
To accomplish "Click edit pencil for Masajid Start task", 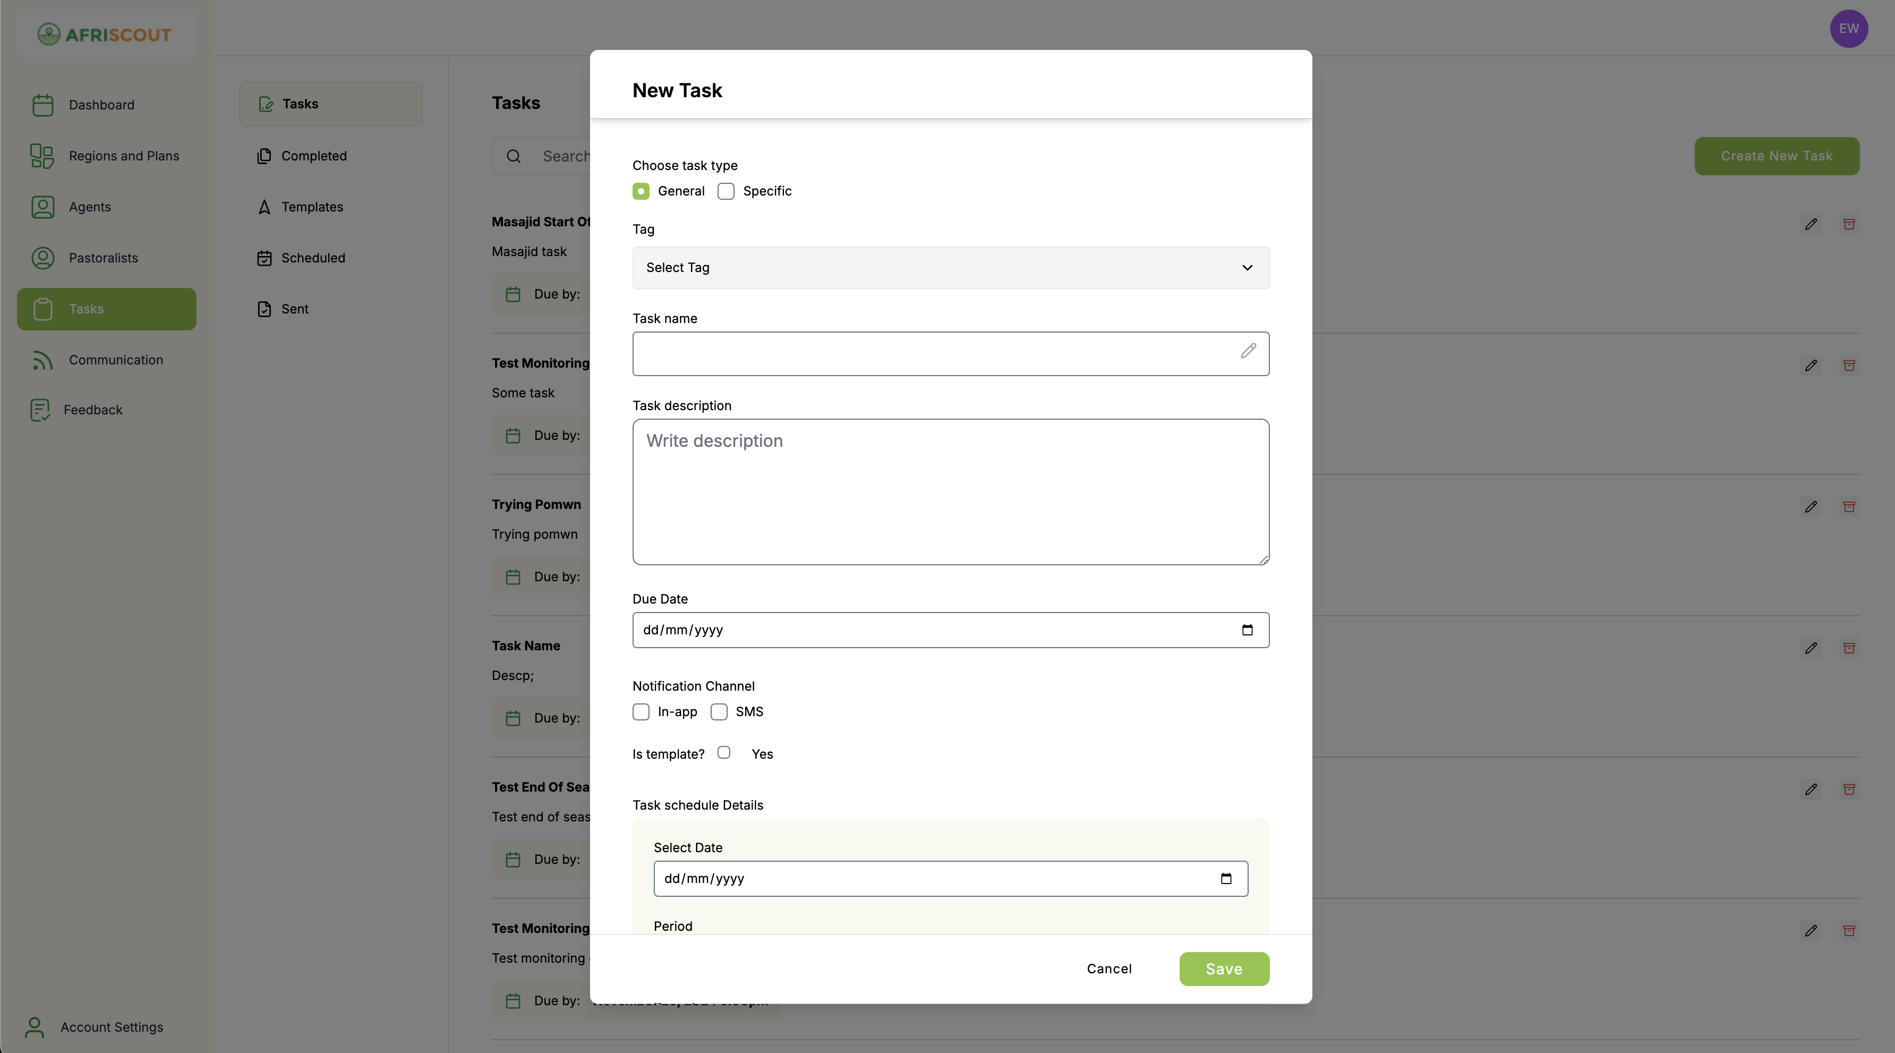I will pyautogui.click(x=1811, y=224).
